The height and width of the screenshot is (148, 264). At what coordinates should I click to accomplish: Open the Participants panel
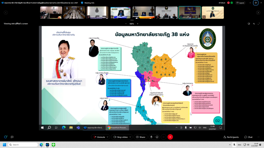click(231, 137)
